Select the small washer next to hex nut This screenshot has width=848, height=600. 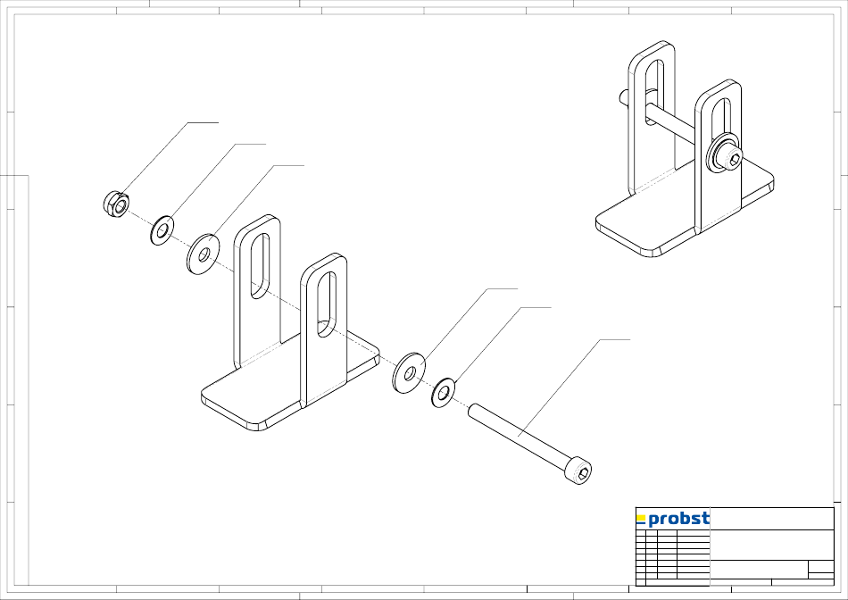(162, 230)
